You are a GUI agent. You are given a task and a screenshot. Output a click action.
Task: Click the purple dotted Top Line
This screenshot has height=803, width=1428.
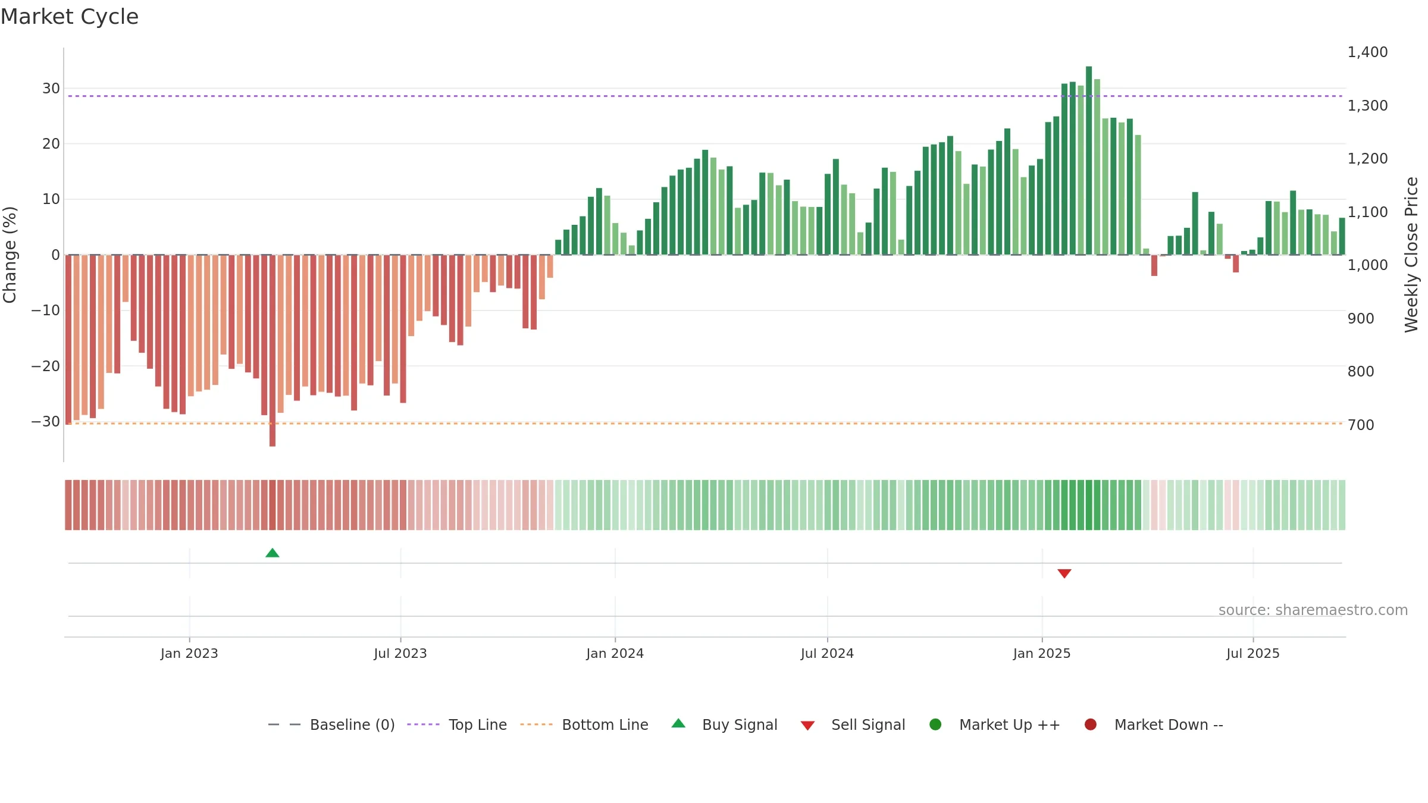(705, 96)
